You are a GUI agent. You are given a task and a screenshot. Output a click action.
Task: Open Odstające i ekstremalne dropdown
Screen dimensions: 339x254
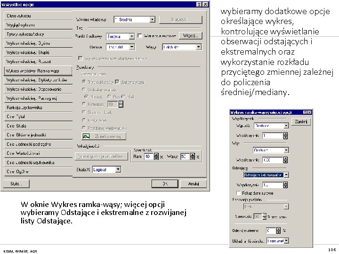pyautogui.click(x=286, y=175)
